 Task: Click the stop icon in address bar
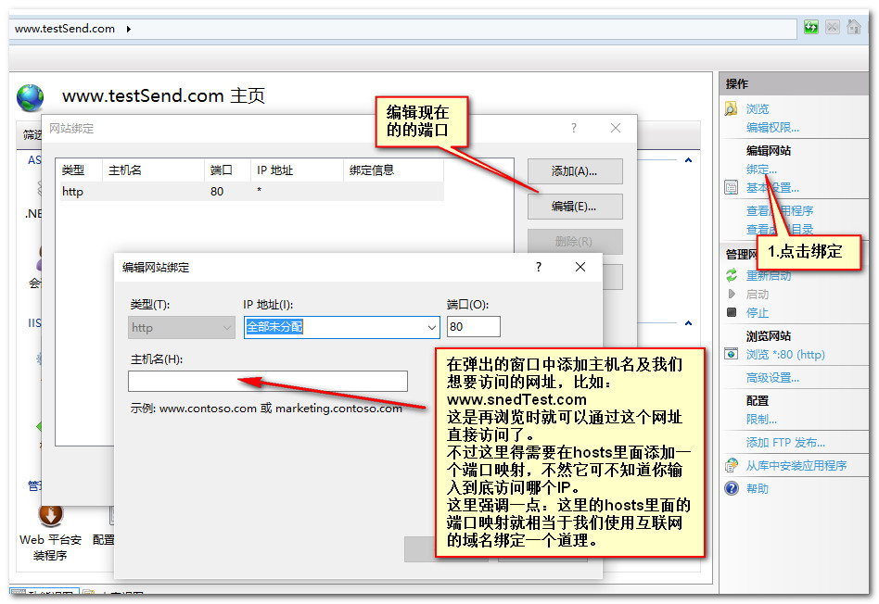click(x=833, y=28)
